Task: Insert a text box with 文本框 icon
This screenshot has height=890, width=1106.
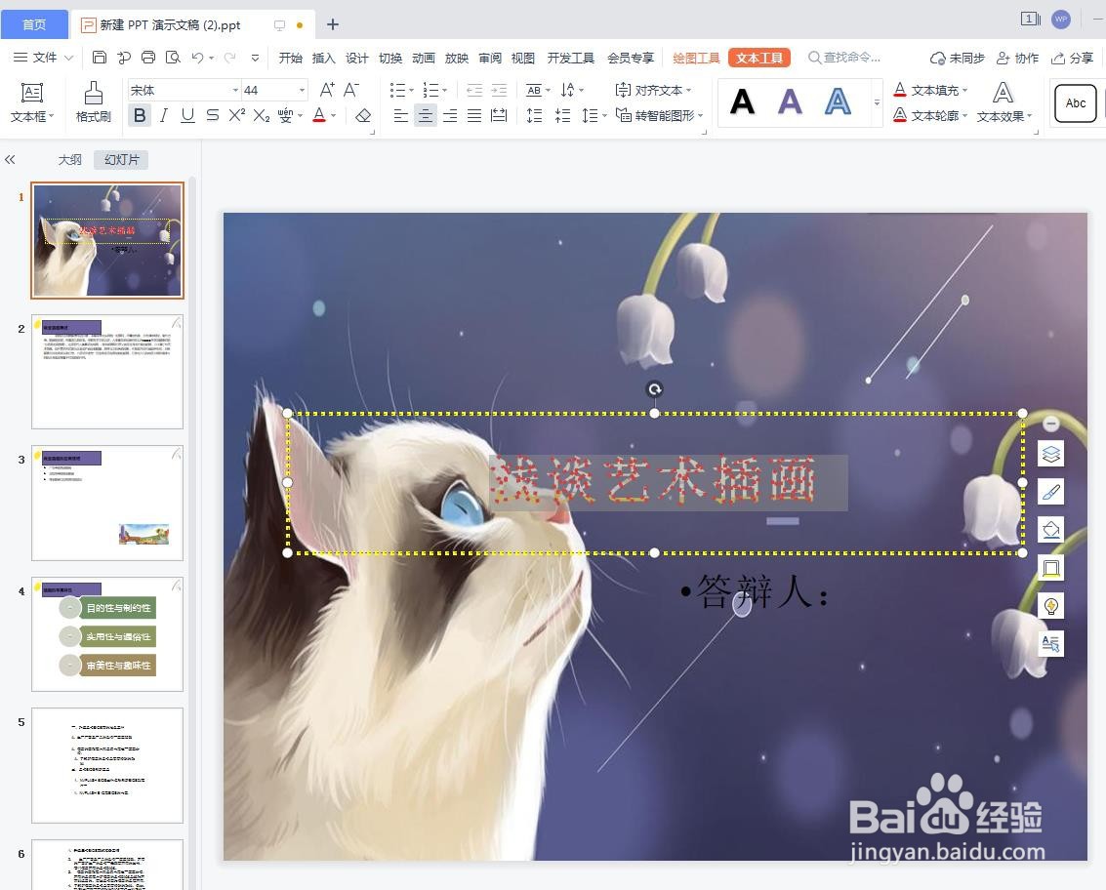Action: [32, 93]
